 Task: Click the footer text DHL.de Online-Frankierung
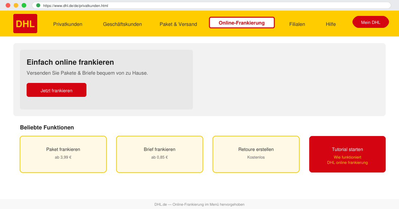pyautogui.click(x=199, y=204)
